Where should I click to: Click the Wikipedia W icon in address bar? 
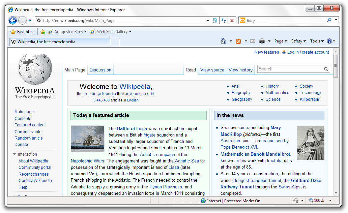39,21
